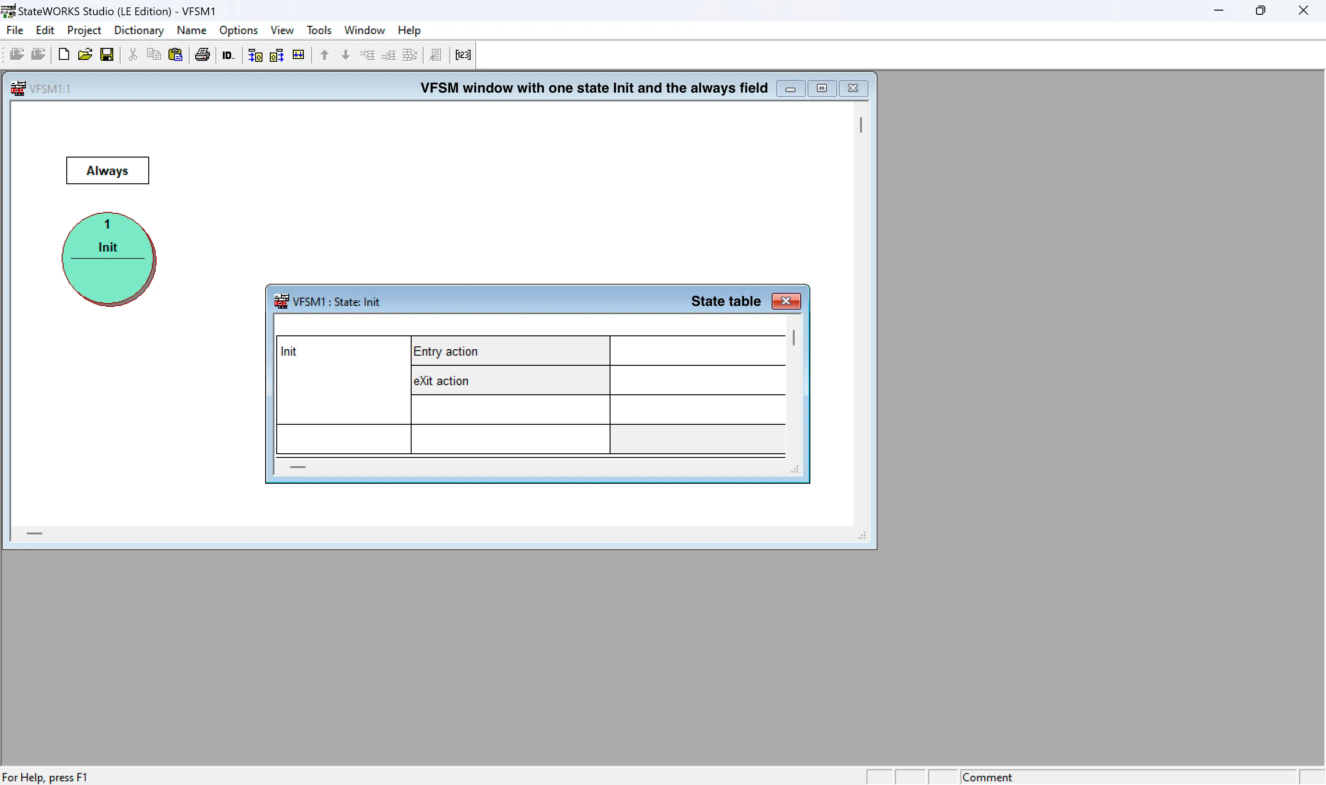The image size is (1326, 785).
Task: Click the Open folder toolbar icon
Action: (x=85, y=54)
